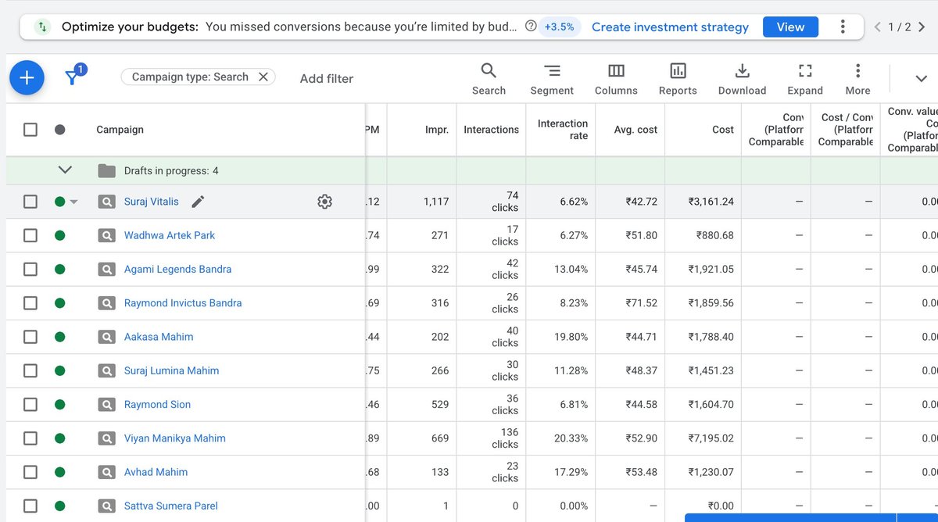Click the Download toolbar icon
Image resolution: width=938 pixels, height=522 pixels.
tap(742, 79)
